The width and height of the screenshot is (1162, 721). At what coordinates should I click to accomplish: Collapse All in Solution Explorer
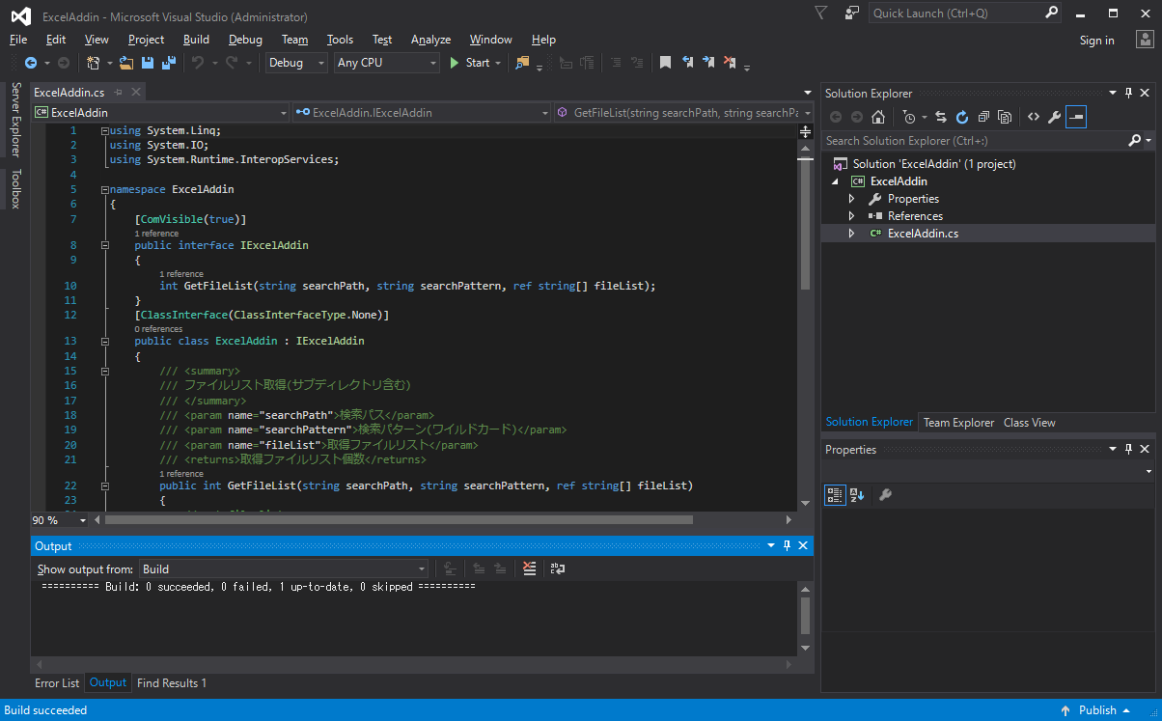(983, 117)
